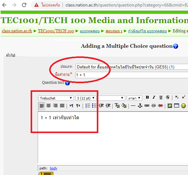Open the ประเภท category dropdown
188x175 pixels.
coord(131,67)
